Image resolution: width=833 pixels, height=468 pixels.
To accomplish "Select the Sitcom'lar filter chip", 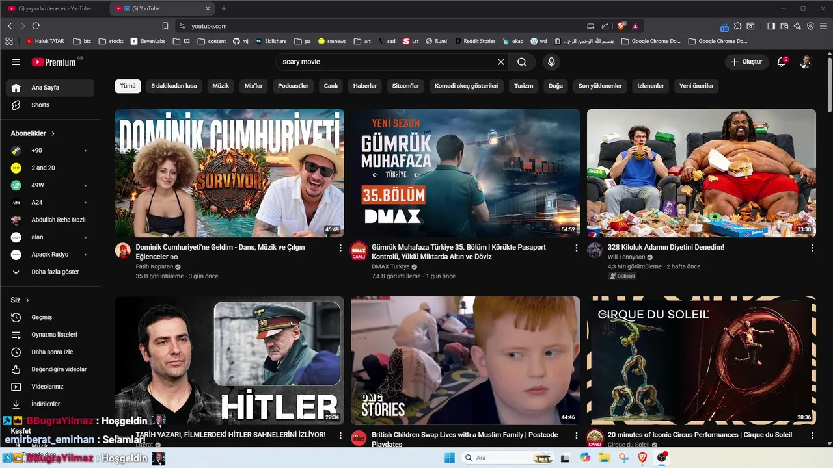I will pos(406,86).
